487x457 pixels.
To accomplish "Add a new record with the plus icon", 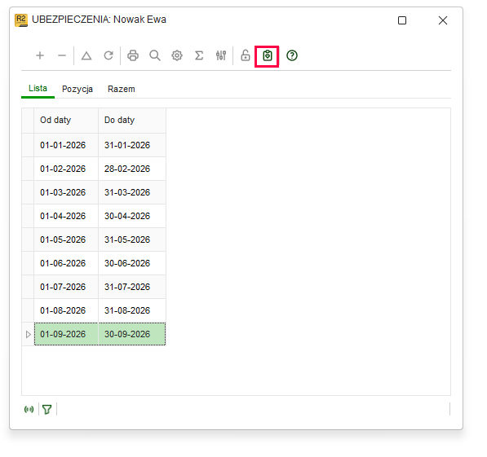I will point(40,56).
